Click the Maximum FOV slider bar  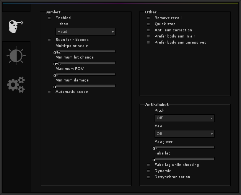(85, 74)
